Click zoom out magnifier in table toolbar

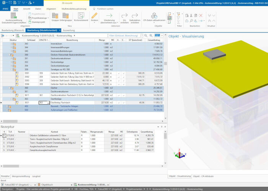click(146, 36)
